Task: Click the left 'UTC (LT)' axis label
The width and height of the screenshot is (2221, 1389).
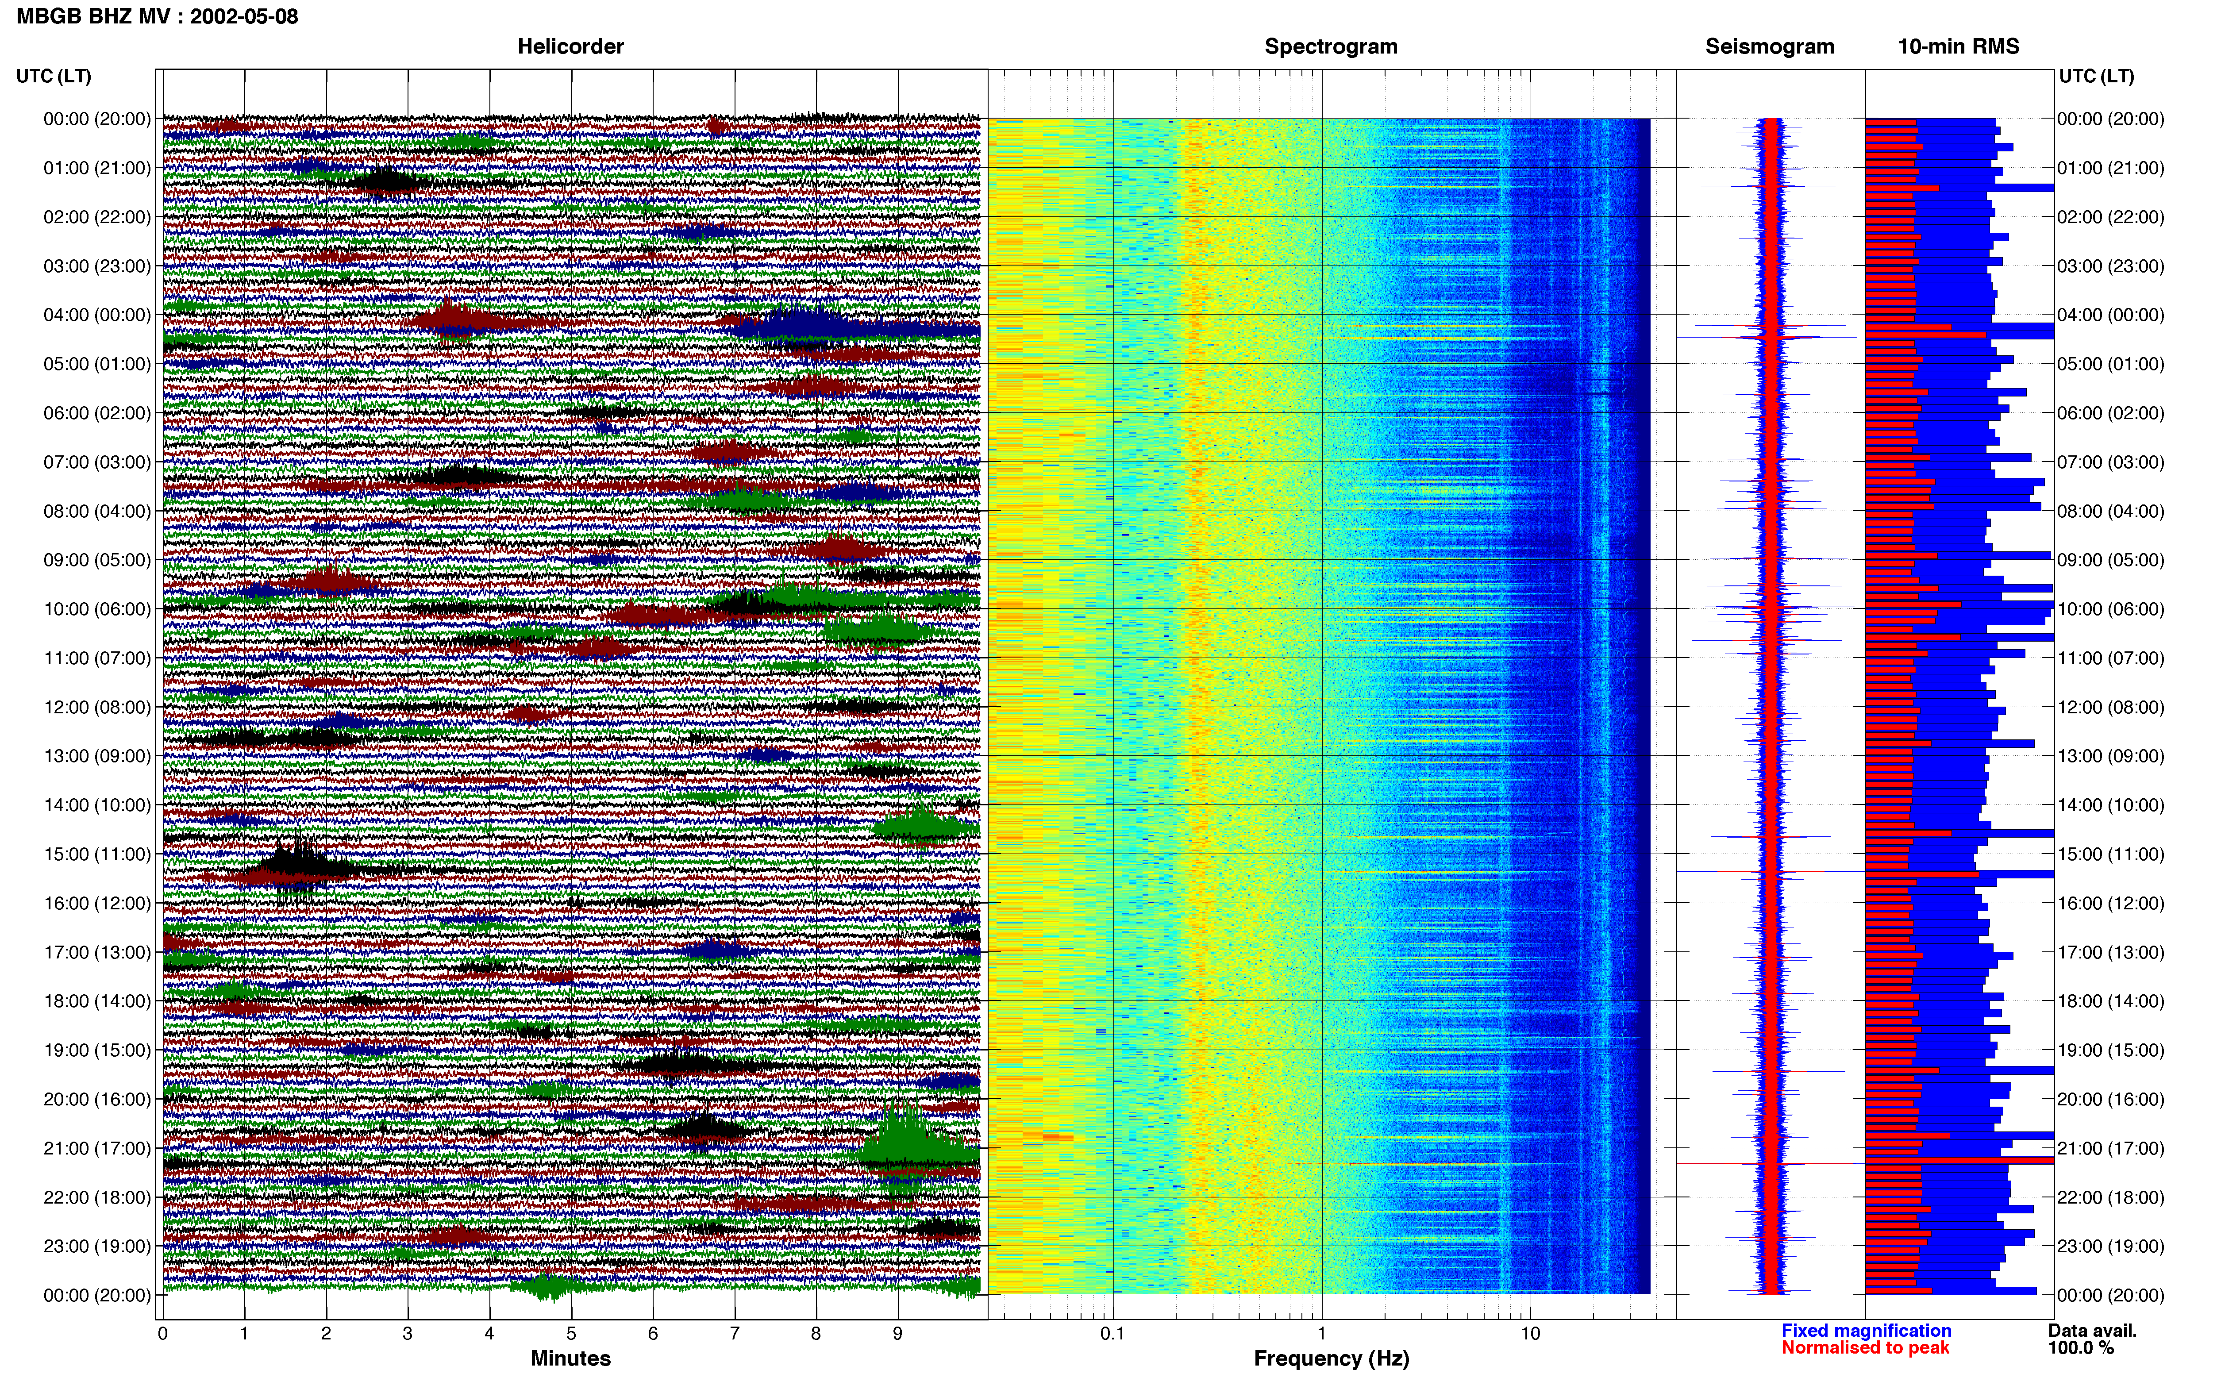Action: (x=53, y=76)
